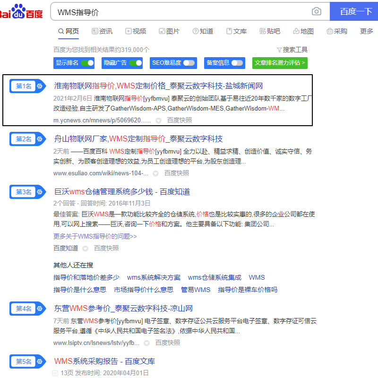This screenshot has width=378, height=378.
Task: Select the 网页 tab
Action: tap(69, 31)
